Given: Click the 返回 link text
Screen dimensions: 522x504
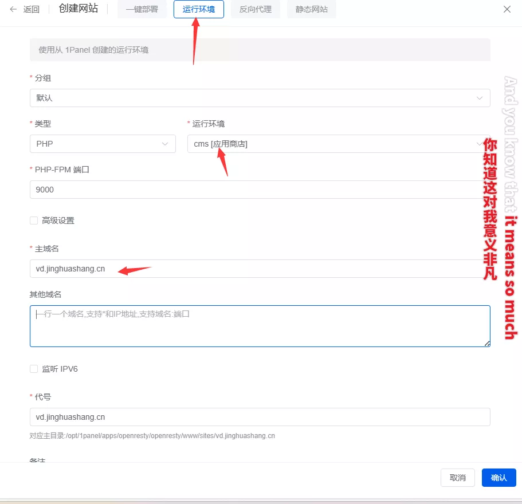Looking at the screenshot, I should (32, 9).
